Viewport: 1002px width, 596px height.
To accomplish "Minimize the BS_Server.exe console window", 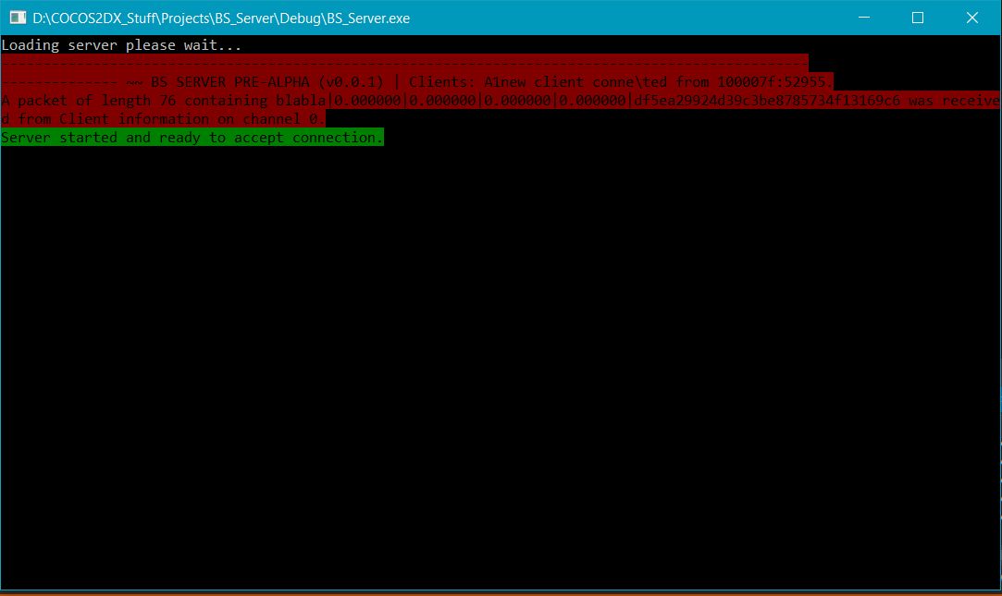I will (x=864, y=18).
